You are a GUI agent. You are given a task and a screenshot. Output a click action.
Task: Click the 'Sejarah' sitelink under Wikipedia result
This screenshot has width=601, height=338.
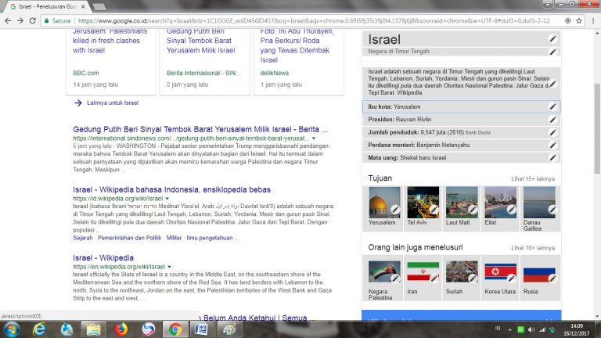coord(83,238)
